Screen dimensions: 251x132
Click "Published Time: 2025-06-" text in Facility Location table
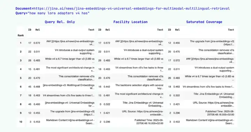[149, 120]
